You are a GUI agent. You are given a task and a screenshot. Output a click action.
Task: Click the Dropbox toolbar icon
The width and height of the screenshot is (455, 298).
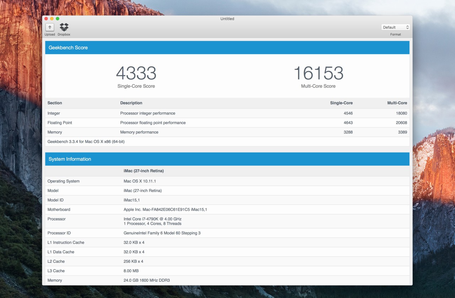pyautogui.click(x=64, y=27)
